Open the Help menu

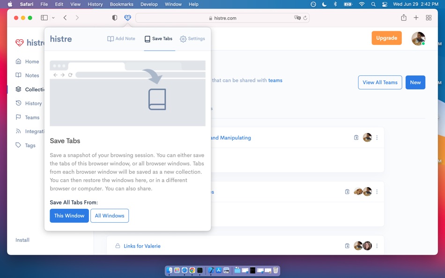[193, 4]
